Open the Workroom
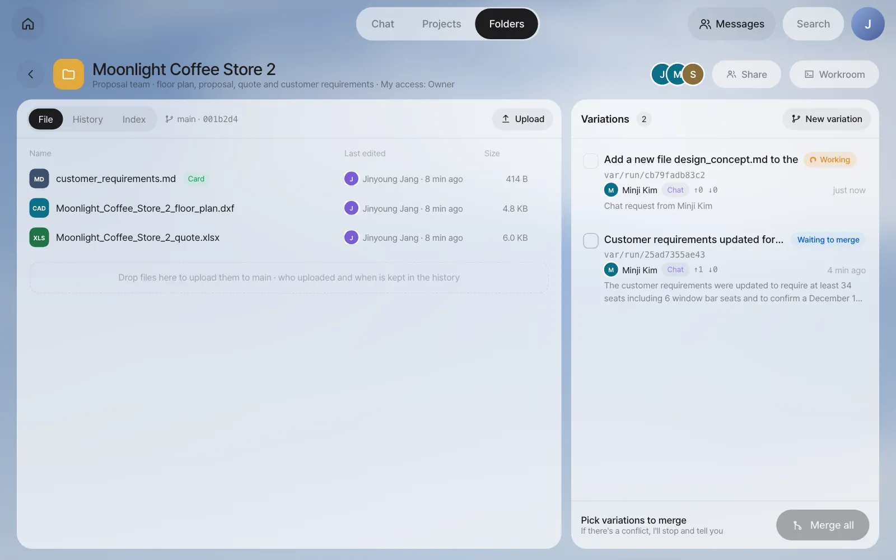The width and height of the screenshot is (896, 560). point(834,74)
